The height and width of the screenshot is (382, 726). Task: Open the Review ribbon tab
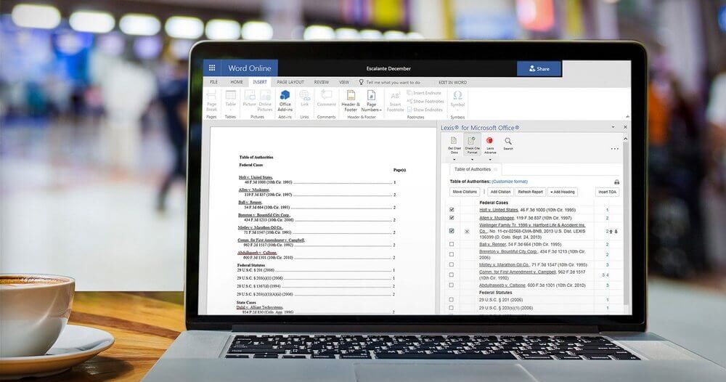pos(321,82)
